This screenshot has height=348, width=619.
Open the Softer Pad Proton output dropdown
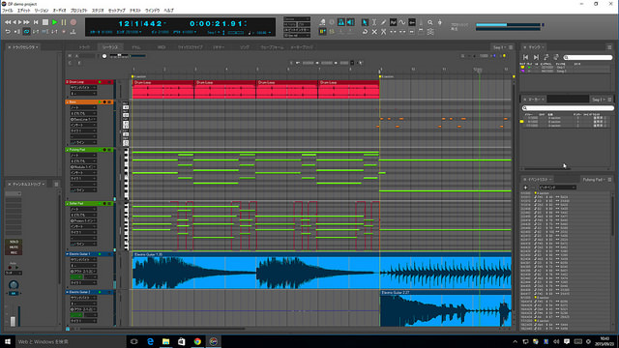click(x=83, y=221)
